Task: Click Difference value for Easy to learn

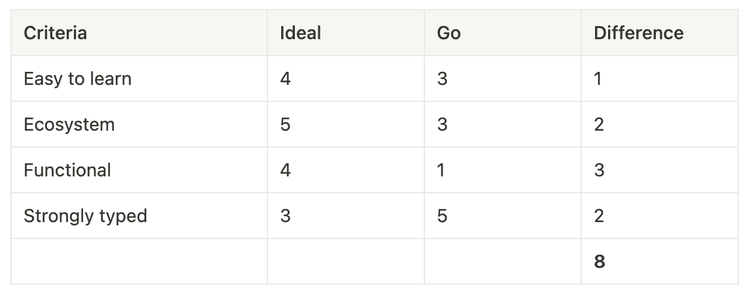Action: [660, 78]
